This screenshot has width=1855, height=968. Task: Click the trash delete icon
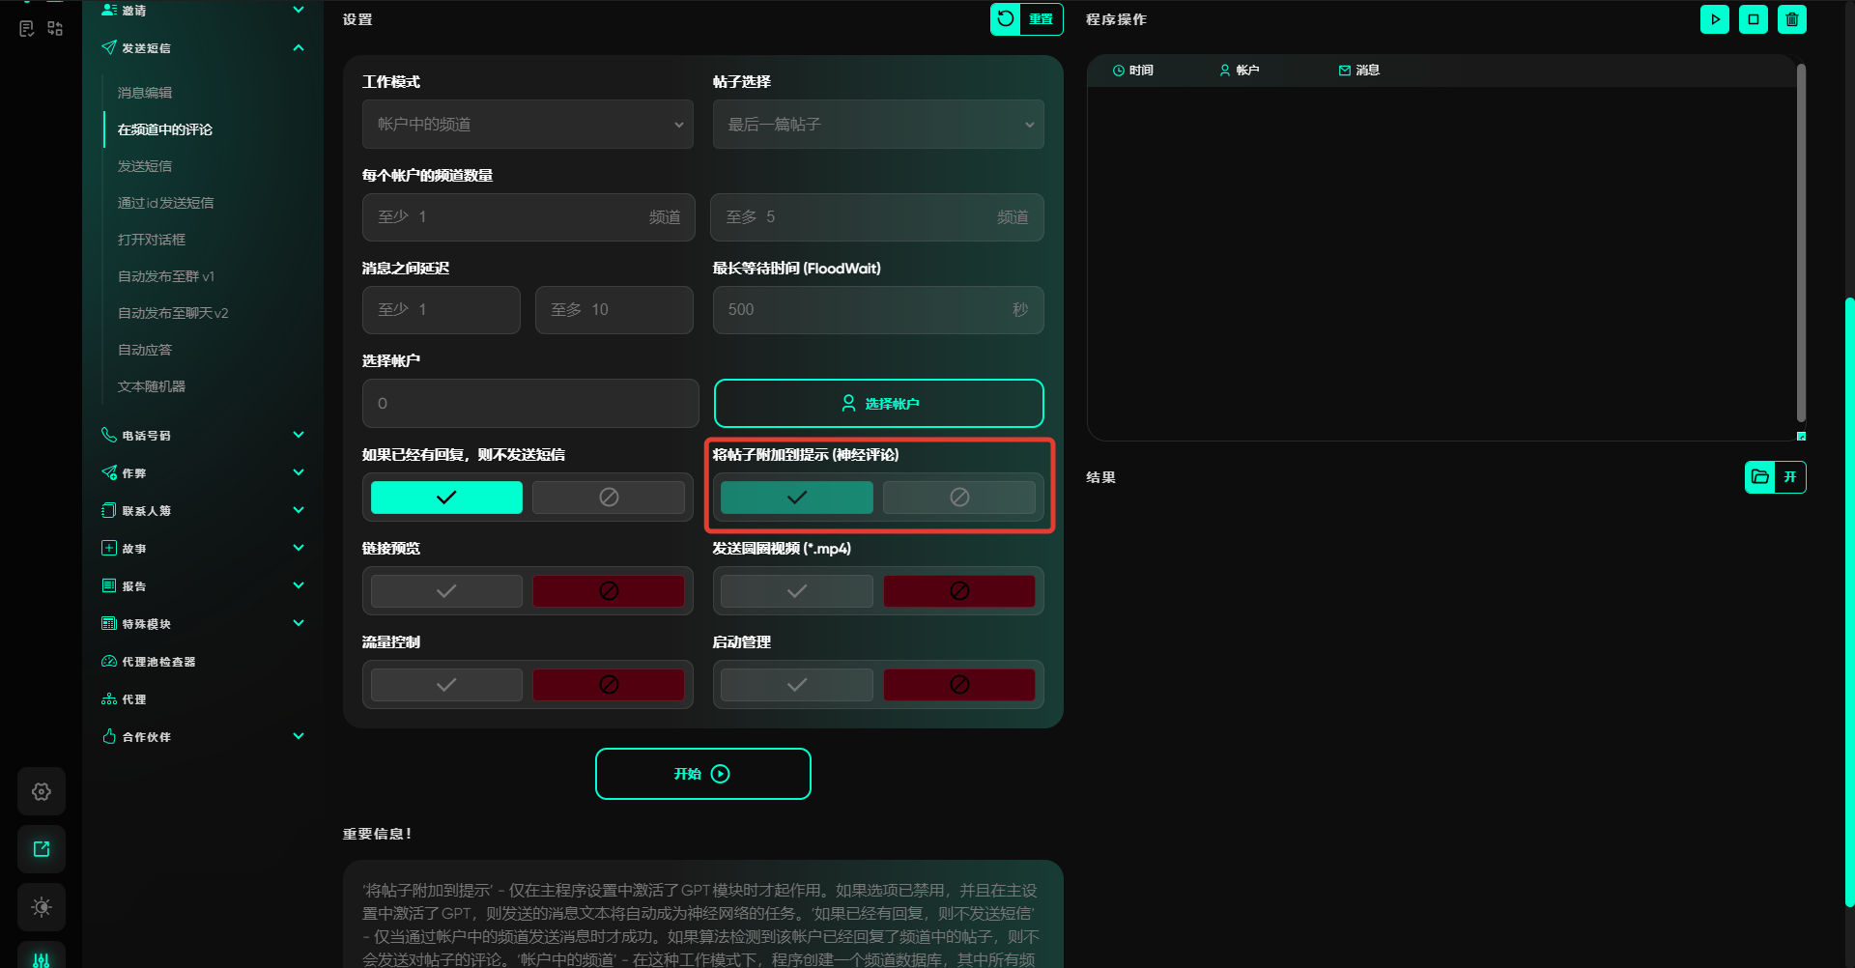pyautogui.click(x=1791, y=19)
